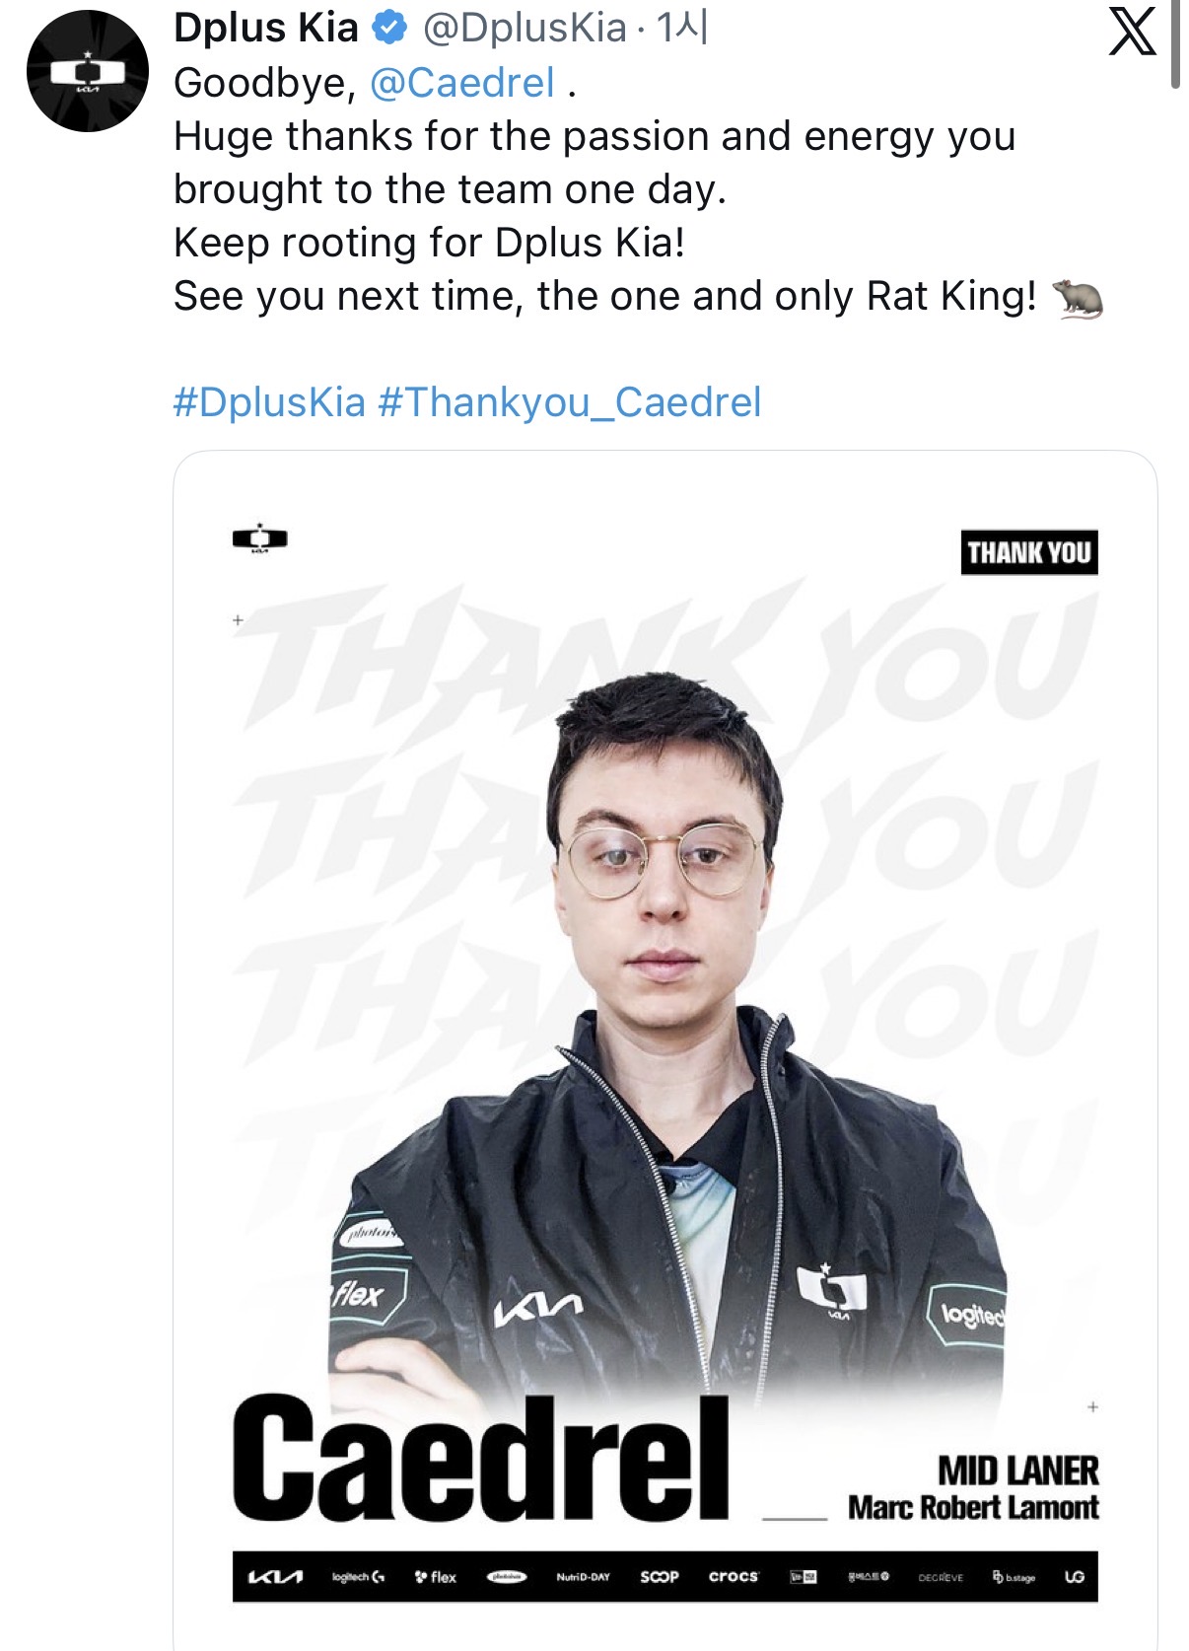Tap the flex logo in the sponsor bar
This screenshot has width=1189, height=1651.
(436, 1577)
